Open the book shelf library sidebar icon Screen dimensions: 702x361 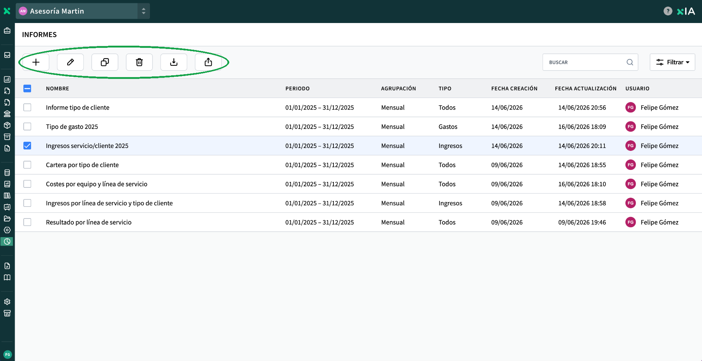click(7, 195)
